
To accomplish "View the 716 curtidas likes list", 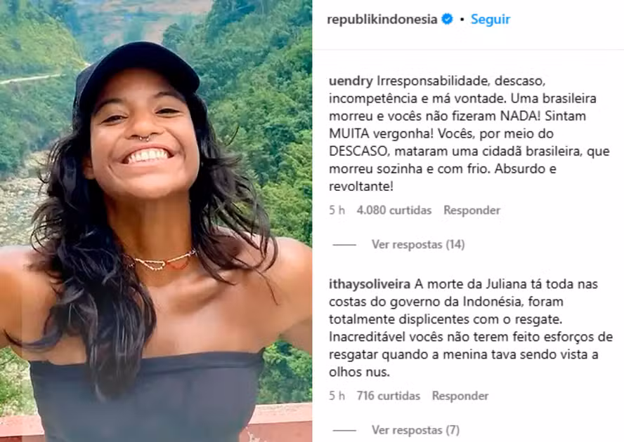I will point(389,396).
